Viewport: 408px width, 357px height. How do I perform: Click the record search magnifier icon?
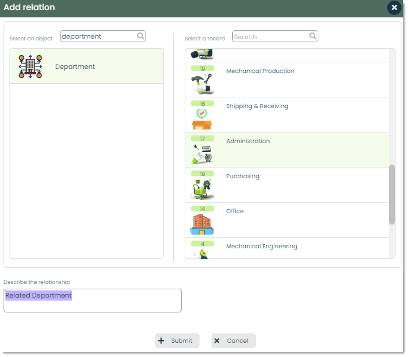coord(313,36)
